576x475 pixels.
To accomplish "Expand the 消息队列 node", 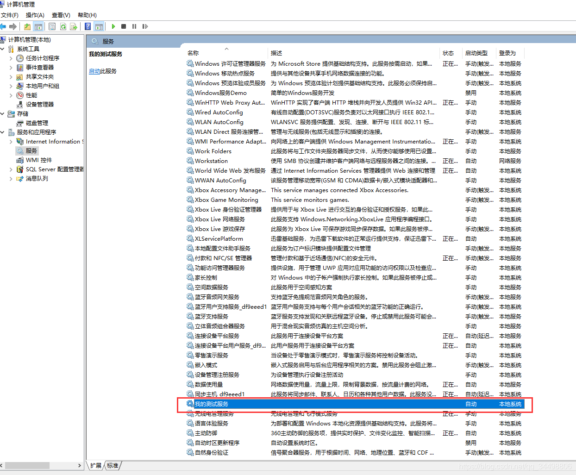I will click(11, 179).
